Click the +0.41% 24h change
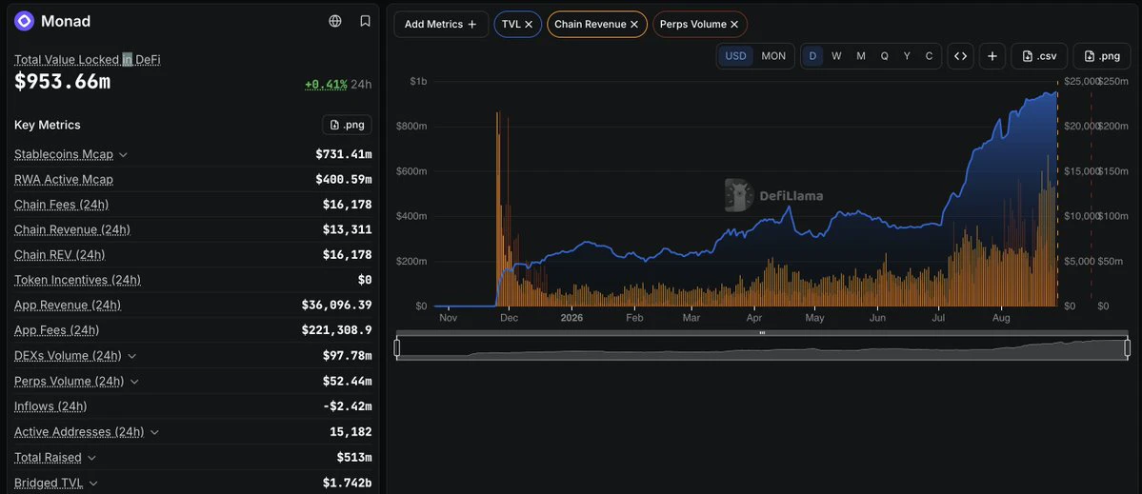Image resolution: width=1142 pixels, height=494 pixels. click(326, 85)
